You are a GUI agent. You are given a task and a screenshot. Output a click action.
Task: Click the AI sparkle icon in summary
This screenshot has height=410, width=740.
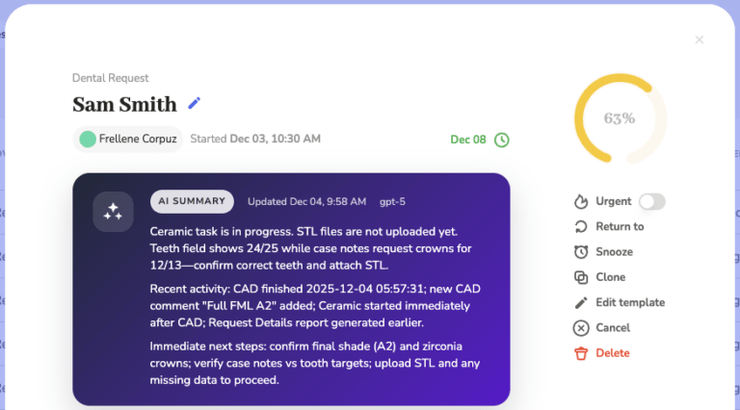pos(113,212)
